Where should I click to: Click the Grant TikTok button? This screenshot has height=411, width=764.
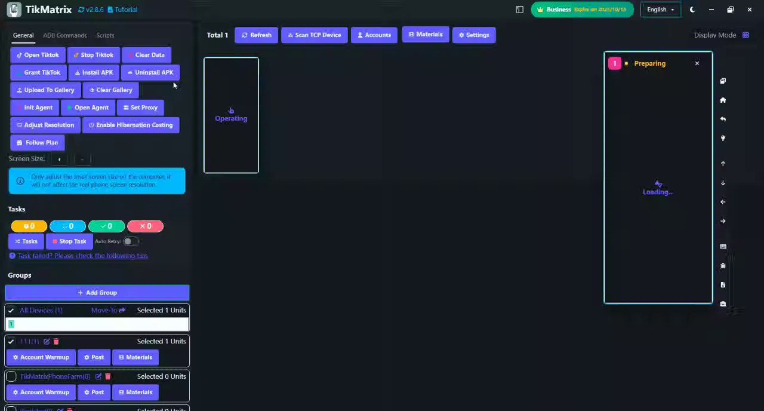pyautogui.click(x=38, y=72)
